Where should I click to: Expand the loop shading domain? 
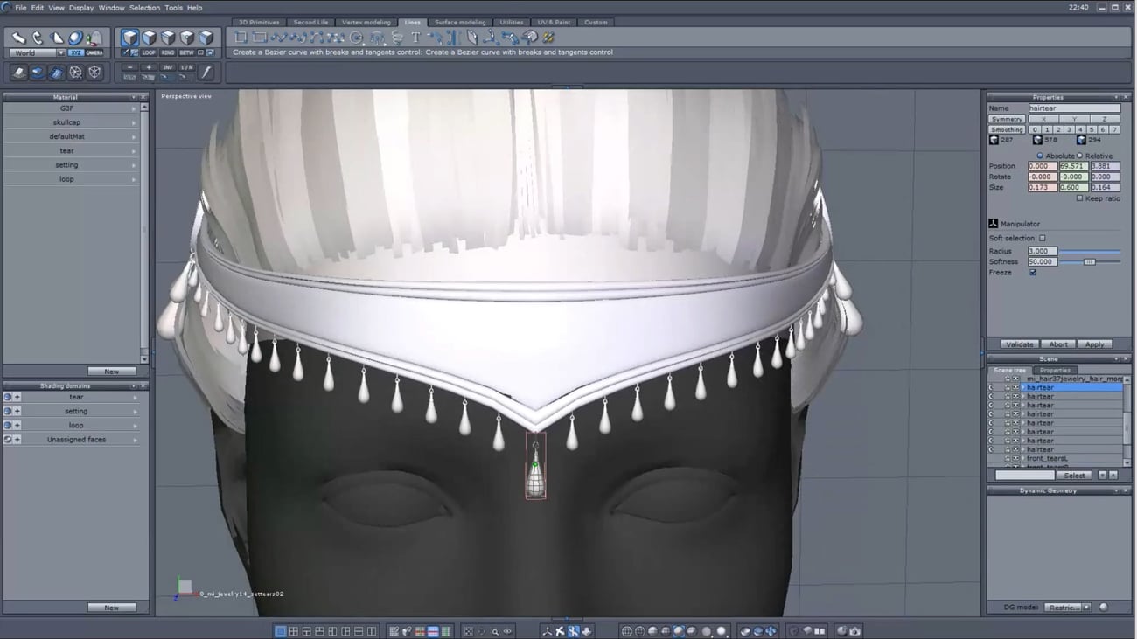tap(136, 426)
